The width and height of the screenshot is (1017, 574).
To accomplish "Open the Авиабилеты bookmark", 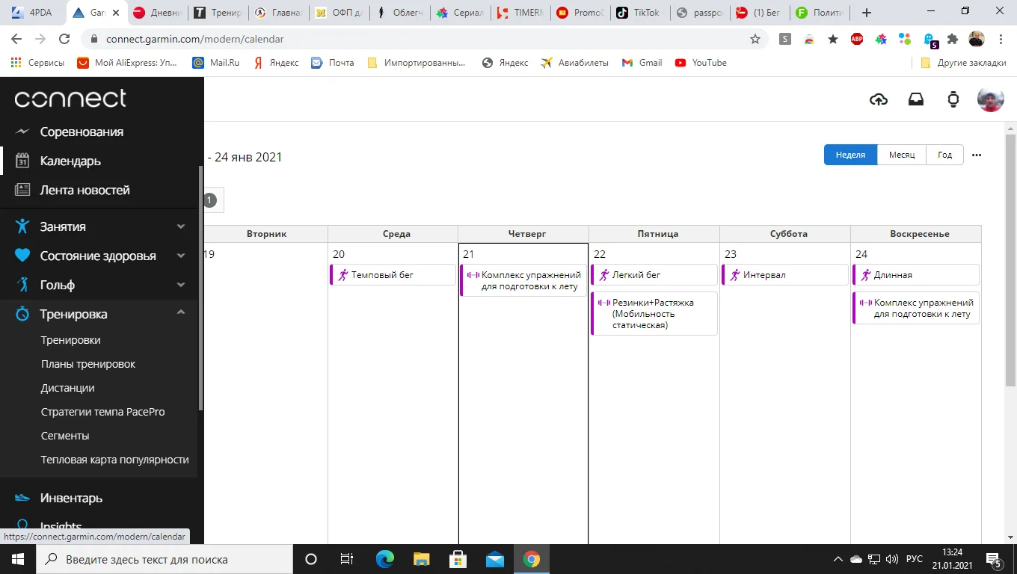I will (574, 63).
